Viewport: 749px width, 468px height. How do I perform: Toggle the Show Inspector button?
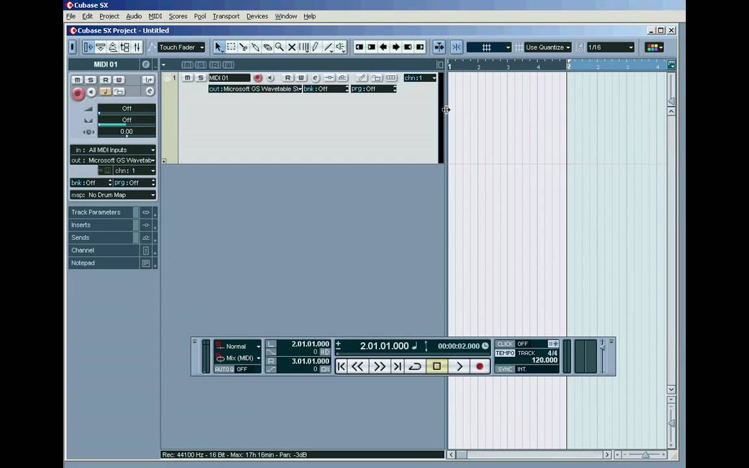[88, 47]
